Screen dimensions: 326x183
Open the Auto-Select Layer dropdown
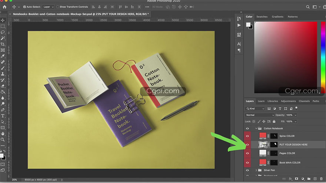click(49, 7)
